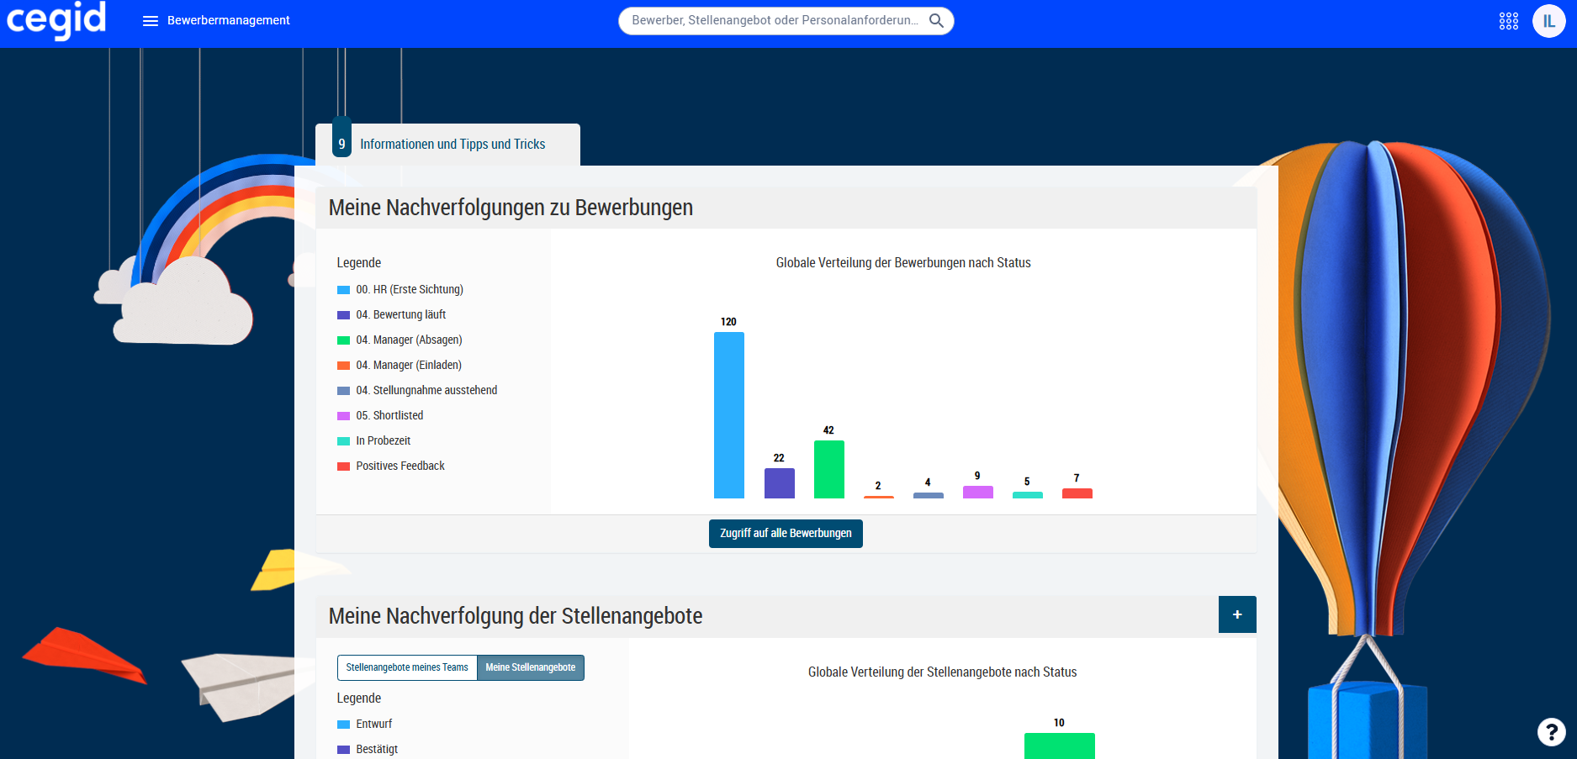Click the green Stellenangebote bar with value 10
The width and height of the screenshot is (1577, 759).
[x=1060, y=746]
